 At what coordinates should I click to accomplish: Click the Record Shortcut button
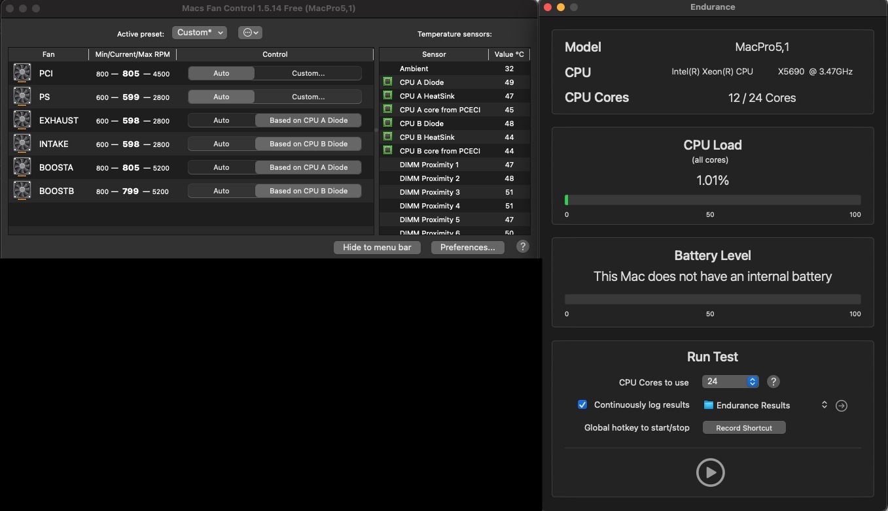[x=744, y=428]
